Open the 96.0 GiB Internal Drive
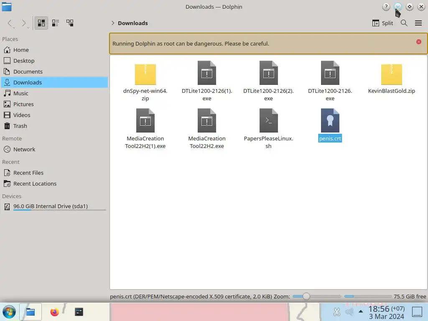The height and width of the screenshot is (321, 428). tap(54, 206)
